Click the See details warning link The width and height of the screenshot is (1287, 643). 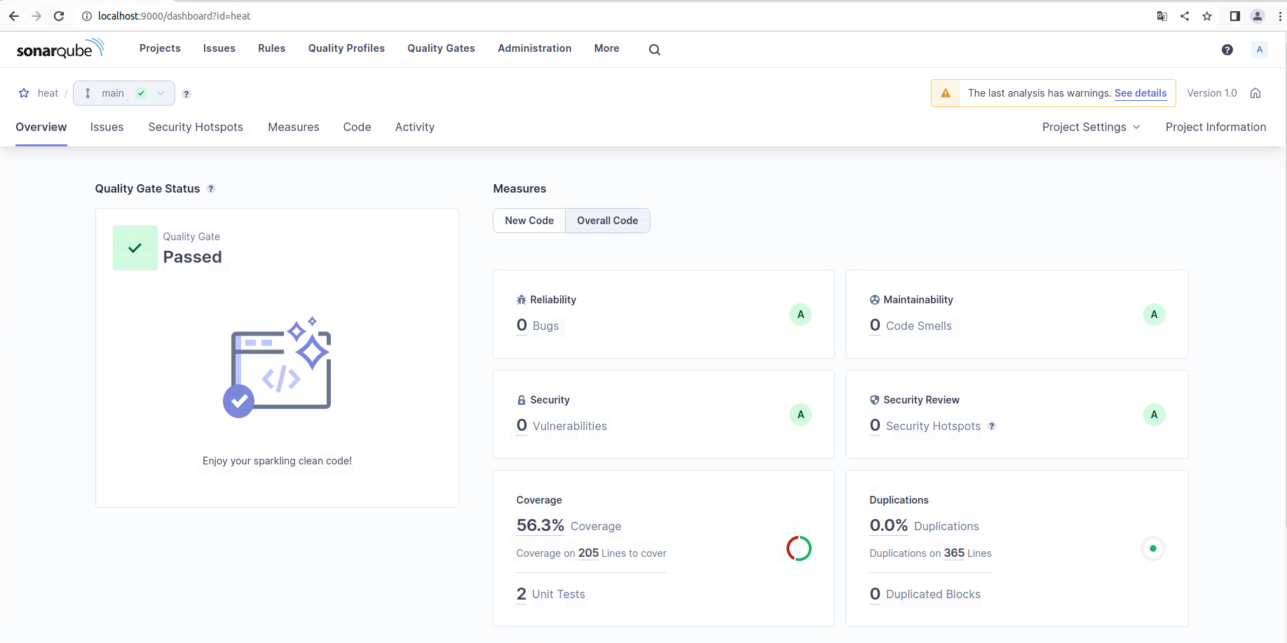1140,93
